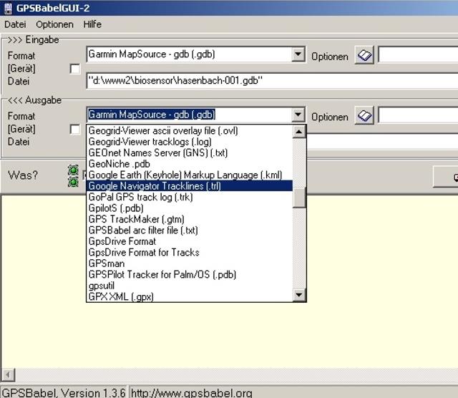
Task: Select GPSPilot Tracker for Palm/OS (.pdb)
Action: click(x=190, y=275)
